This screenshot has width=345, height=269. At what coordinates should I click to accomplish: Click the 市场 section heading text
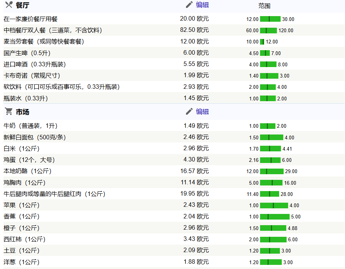click(22, 112)
